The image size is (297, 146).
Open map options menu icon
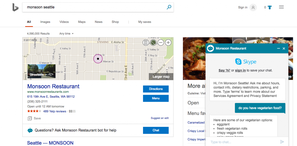tap(146, 42)
